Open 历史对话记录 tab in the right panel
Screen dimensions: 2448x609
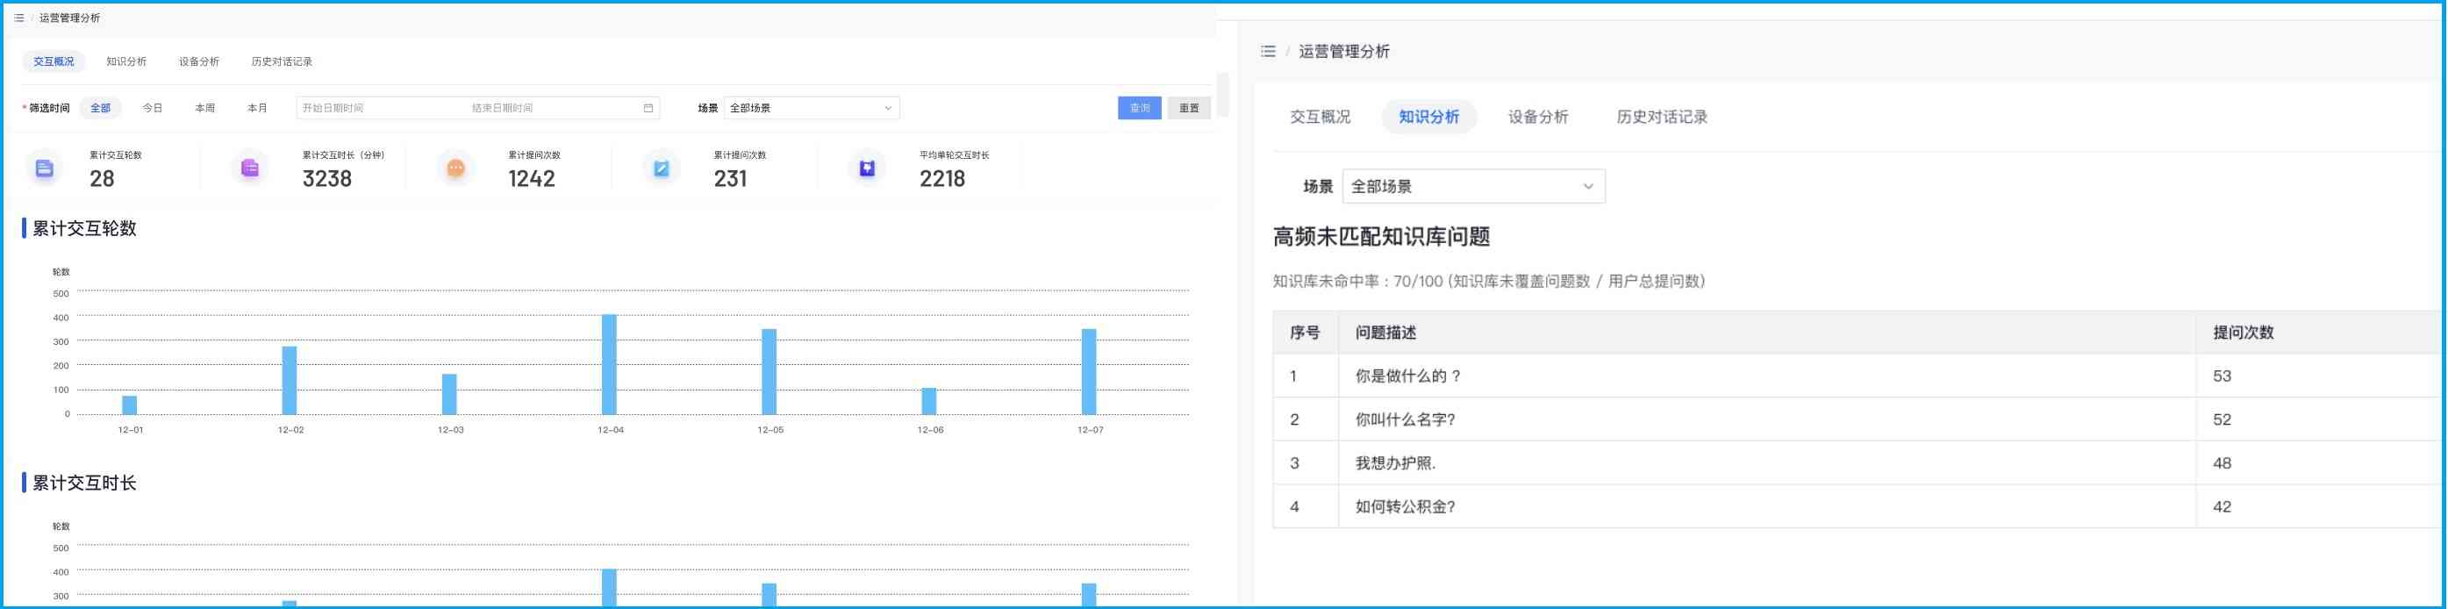[x=1661, y=117]
